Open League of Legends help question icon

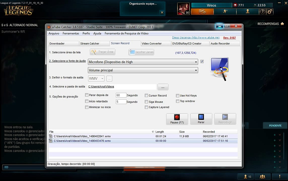[263, 12]
